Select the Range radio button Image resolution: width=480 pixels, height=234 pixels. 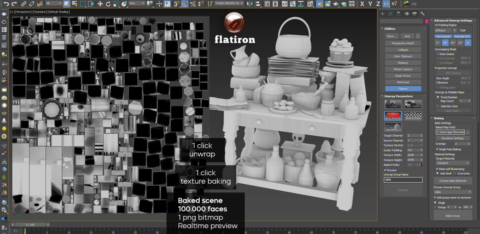435,207
